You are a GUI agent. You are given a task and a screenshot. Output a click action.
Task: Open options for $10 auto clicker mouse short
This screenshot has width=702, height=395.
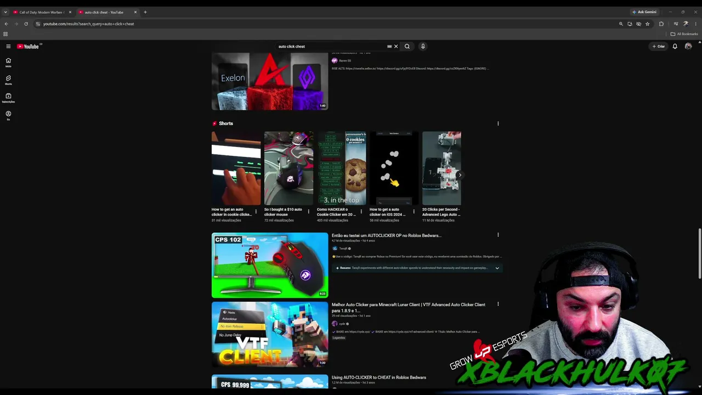point(308,212)
